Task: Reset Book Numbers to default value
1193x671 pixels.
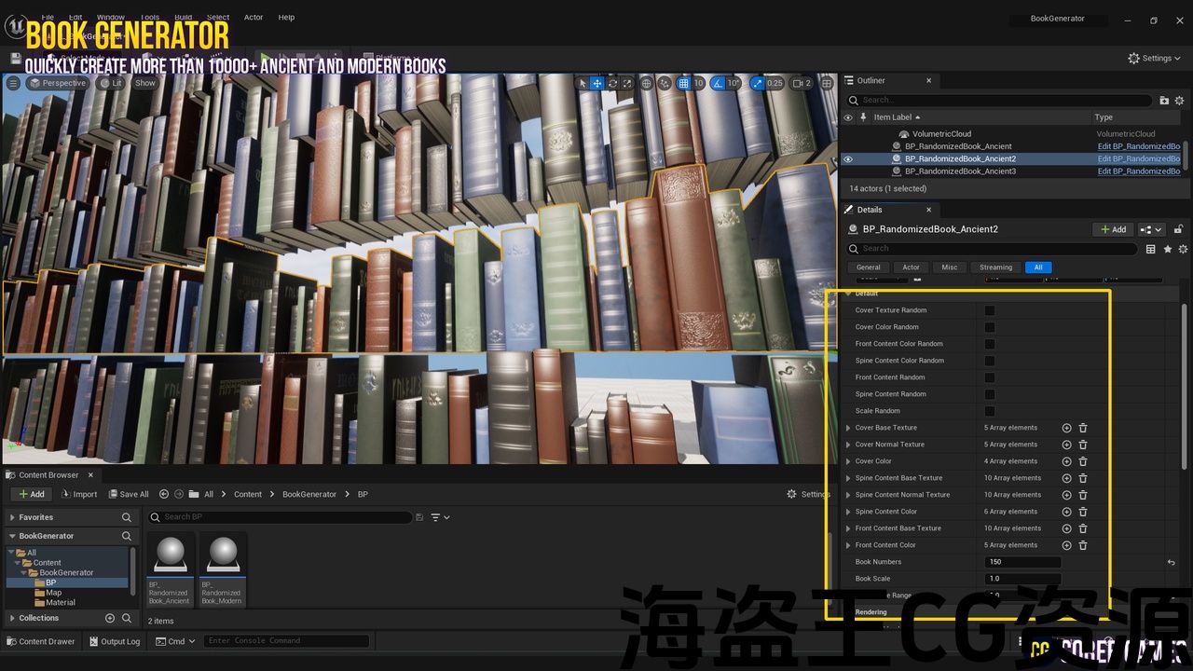Action: 1171,562
